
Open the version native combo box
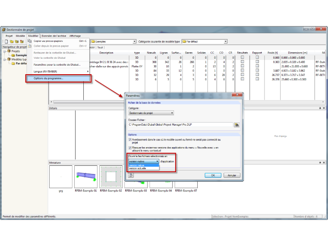pos(144,161)
